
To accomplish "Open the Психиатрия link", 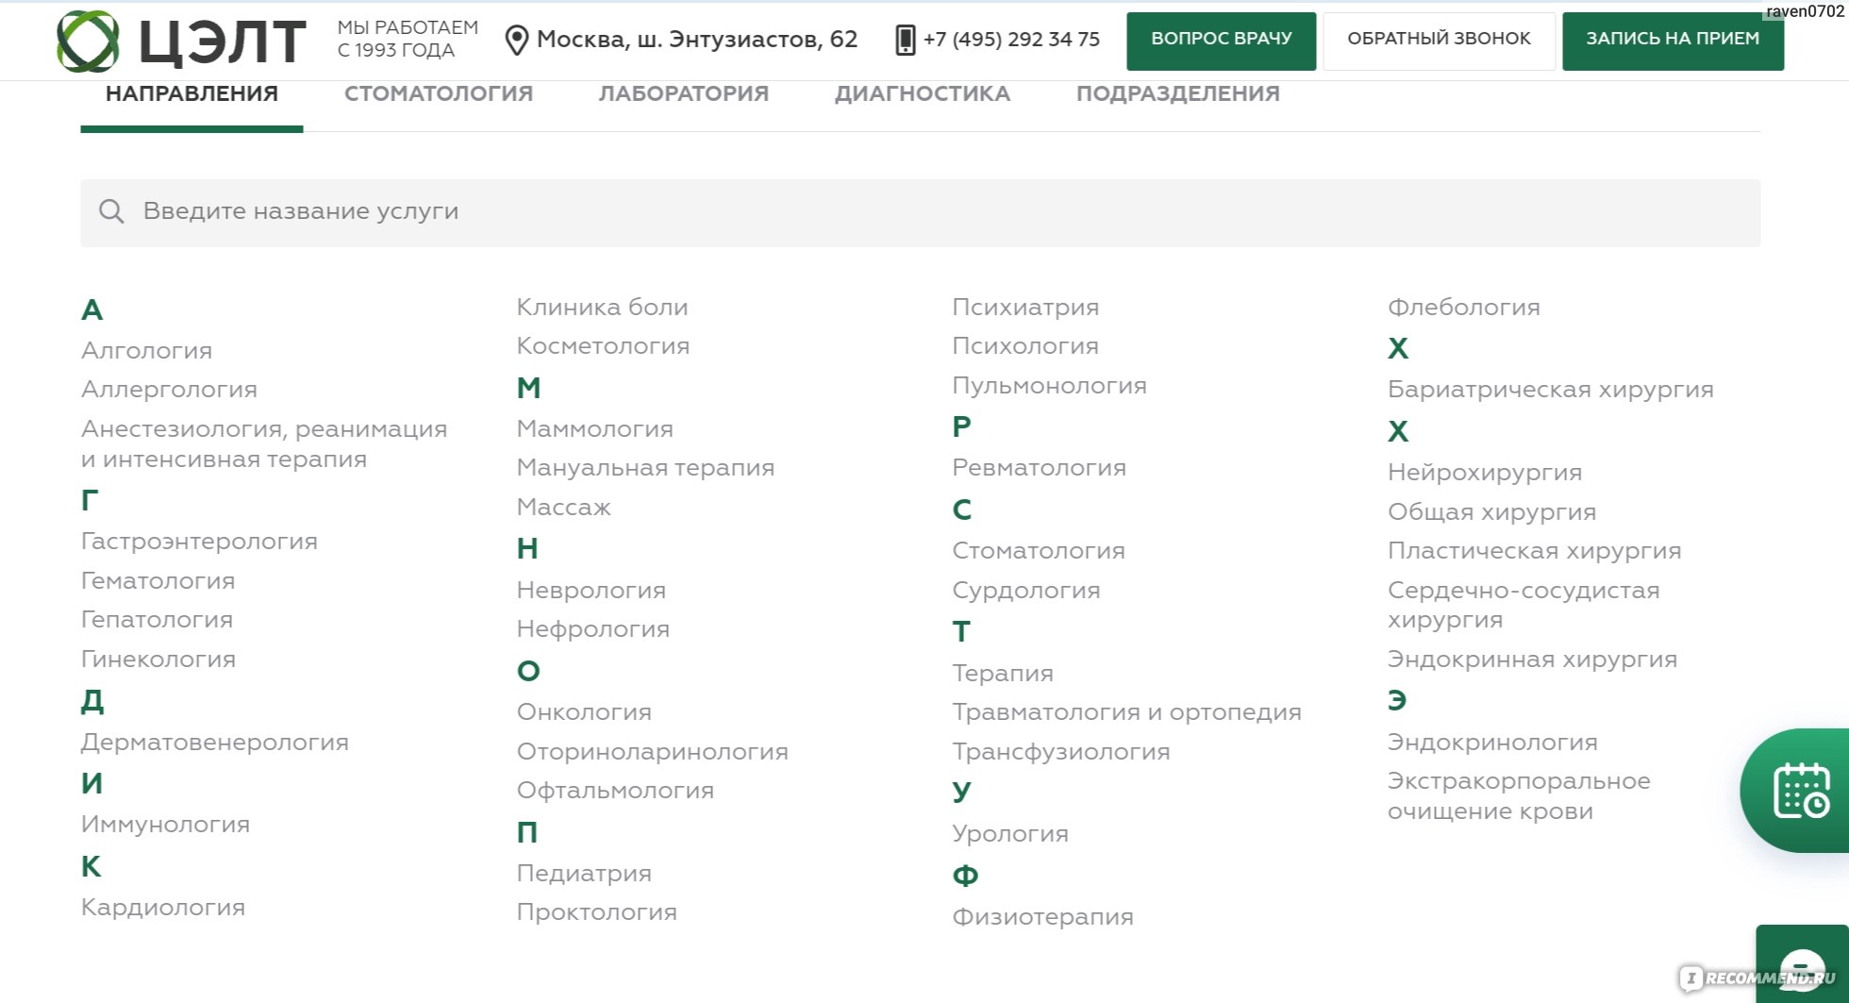I will point(1025,308).
